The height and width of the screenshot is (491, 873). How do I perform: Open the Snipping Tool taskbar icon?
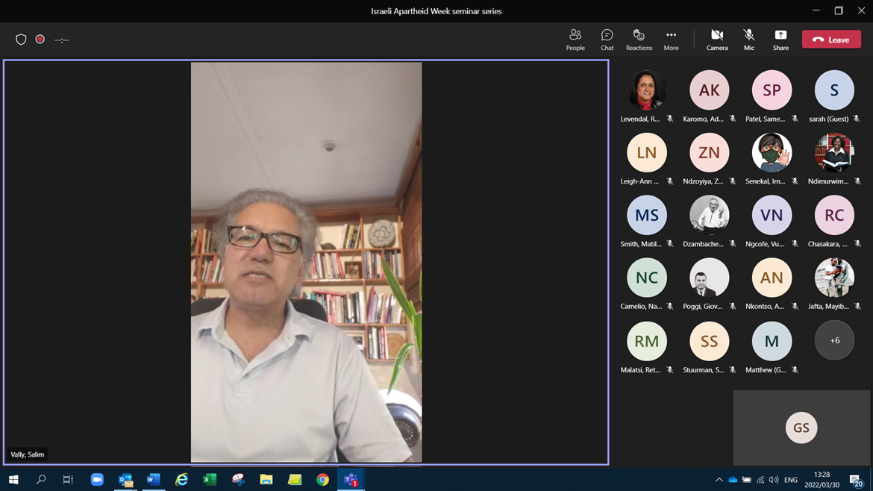[x=238, y=479]
